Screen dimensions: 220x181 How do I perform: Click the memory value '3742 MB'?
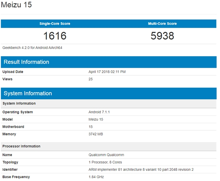[96, 134]
